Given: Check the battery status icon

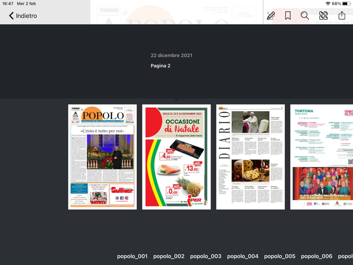Looking at the screenshot, I should 346,4.
